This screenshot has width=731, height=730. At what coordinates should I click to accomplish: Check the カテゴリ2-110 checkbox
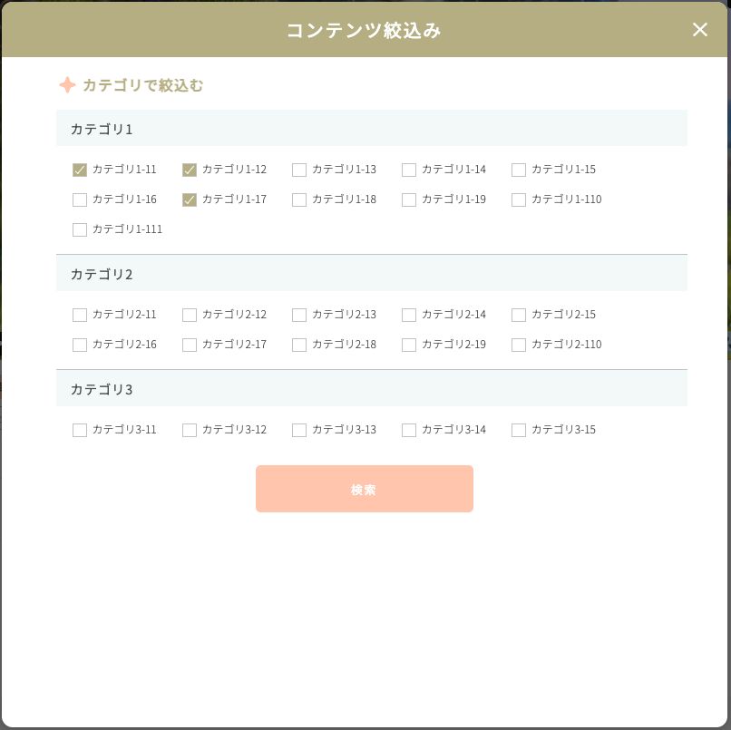click(x=519, y=345)
